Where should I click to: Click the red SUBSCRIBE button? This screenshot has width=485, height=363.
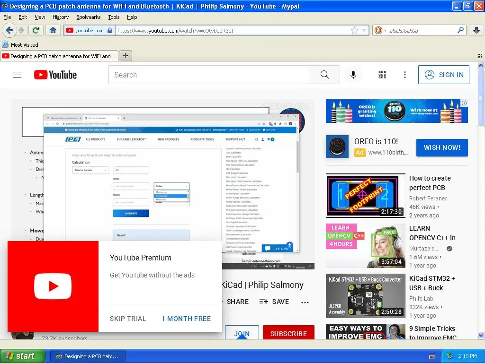click(x=288, y=333)
